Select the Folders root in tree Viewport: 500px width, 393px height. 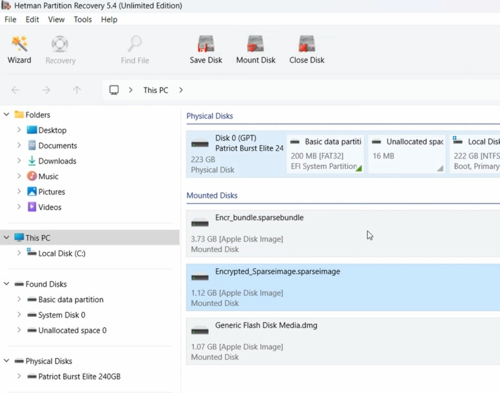pyautogui.click(x=32, y=115)
